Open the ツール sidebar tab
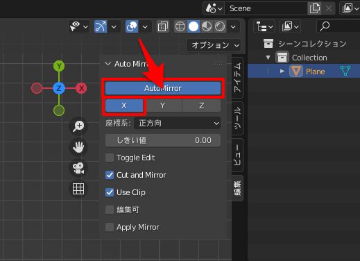360x261 pixels. (237, 118)
